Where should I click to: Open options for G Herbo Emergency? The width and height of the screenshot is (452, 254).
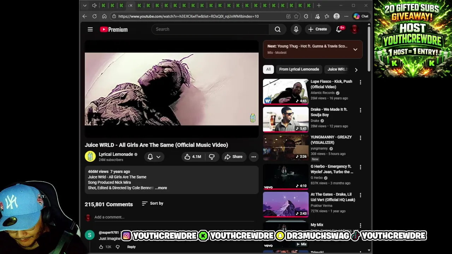pyautogui.click(x=360, y=167)
